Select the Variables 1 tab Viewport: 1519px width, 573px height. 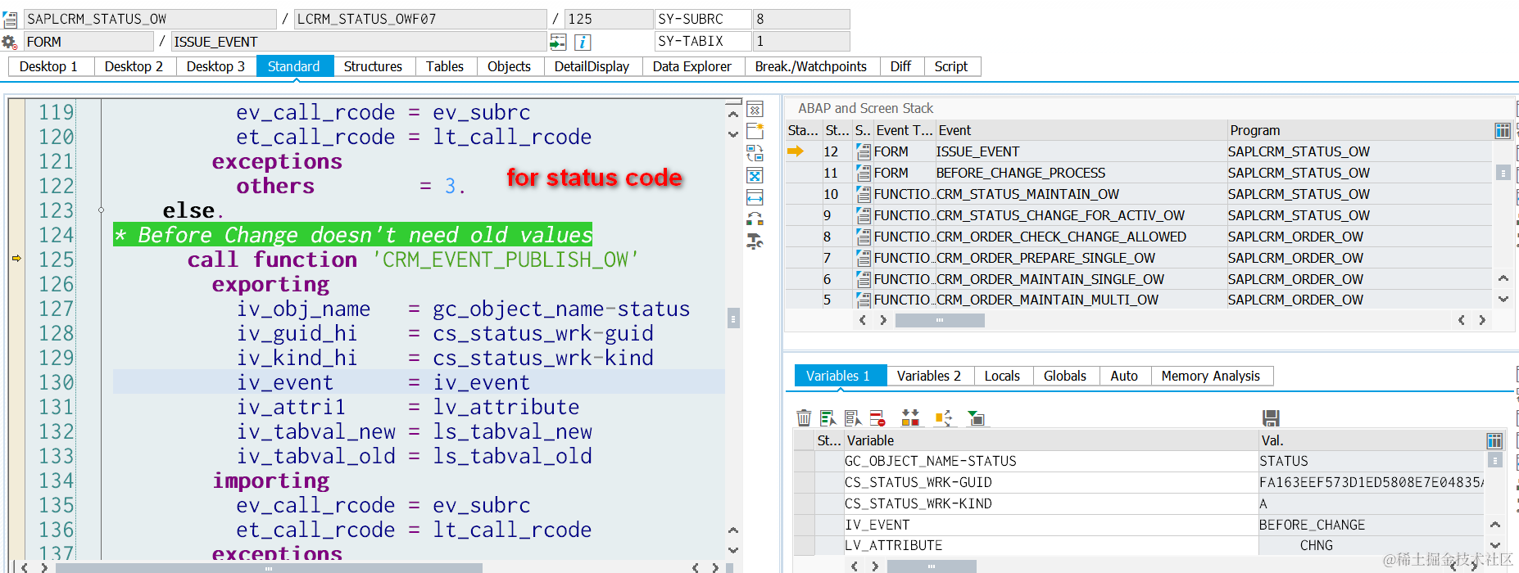point(838,376)
